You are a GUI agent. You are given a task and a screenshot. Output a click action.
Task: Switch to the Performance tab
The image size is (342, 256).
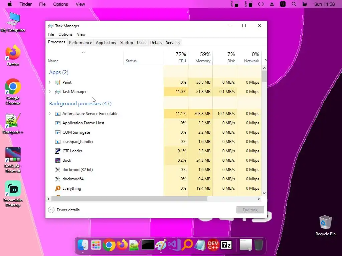tap(80, 43)
